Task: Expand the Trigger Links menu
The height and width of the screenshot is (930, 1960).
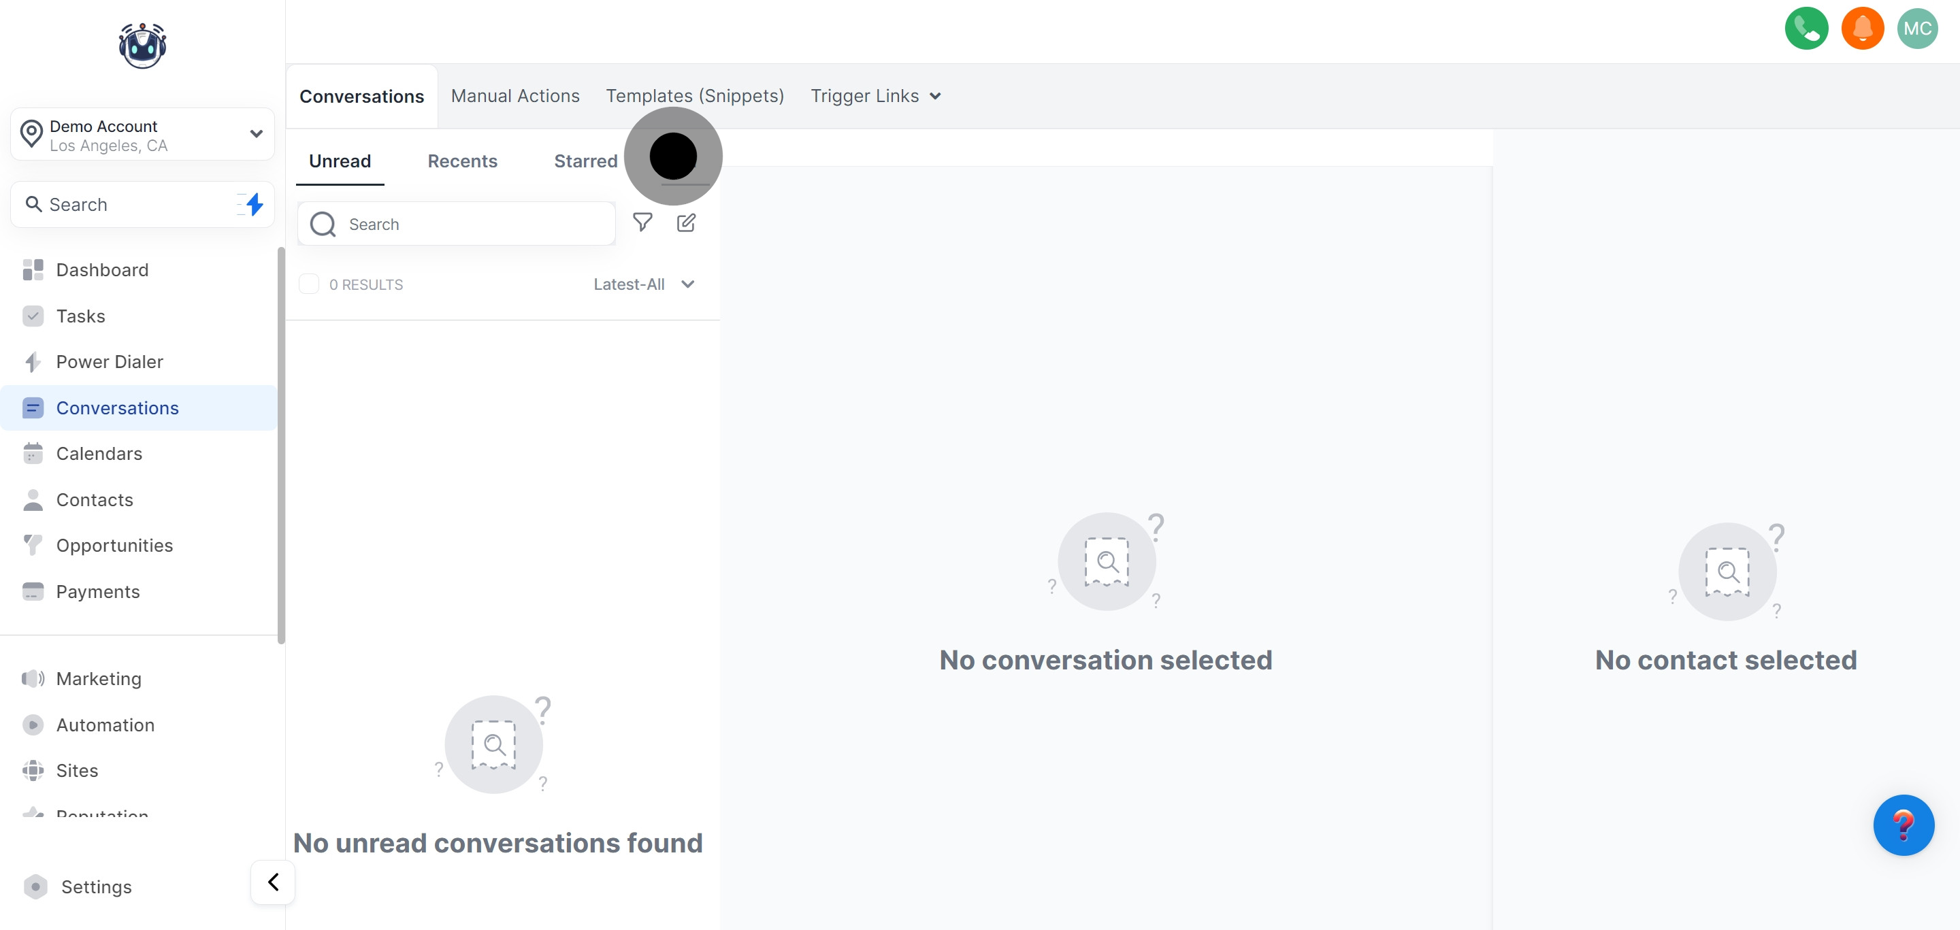Action: coord(875,96)
